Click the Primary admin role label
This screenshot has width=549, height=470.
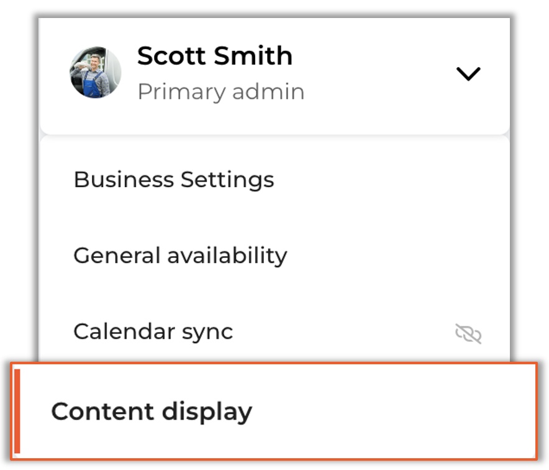[221, 92]
